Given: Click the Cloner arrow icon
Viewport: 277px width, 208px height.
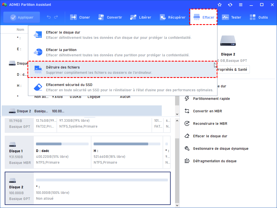Looking at the screenshot, I should coord(73,17).
